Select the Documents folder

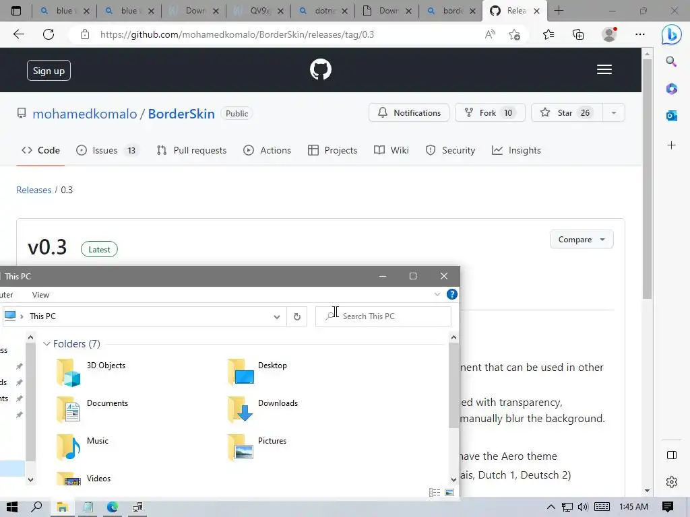tap(92, 409)
